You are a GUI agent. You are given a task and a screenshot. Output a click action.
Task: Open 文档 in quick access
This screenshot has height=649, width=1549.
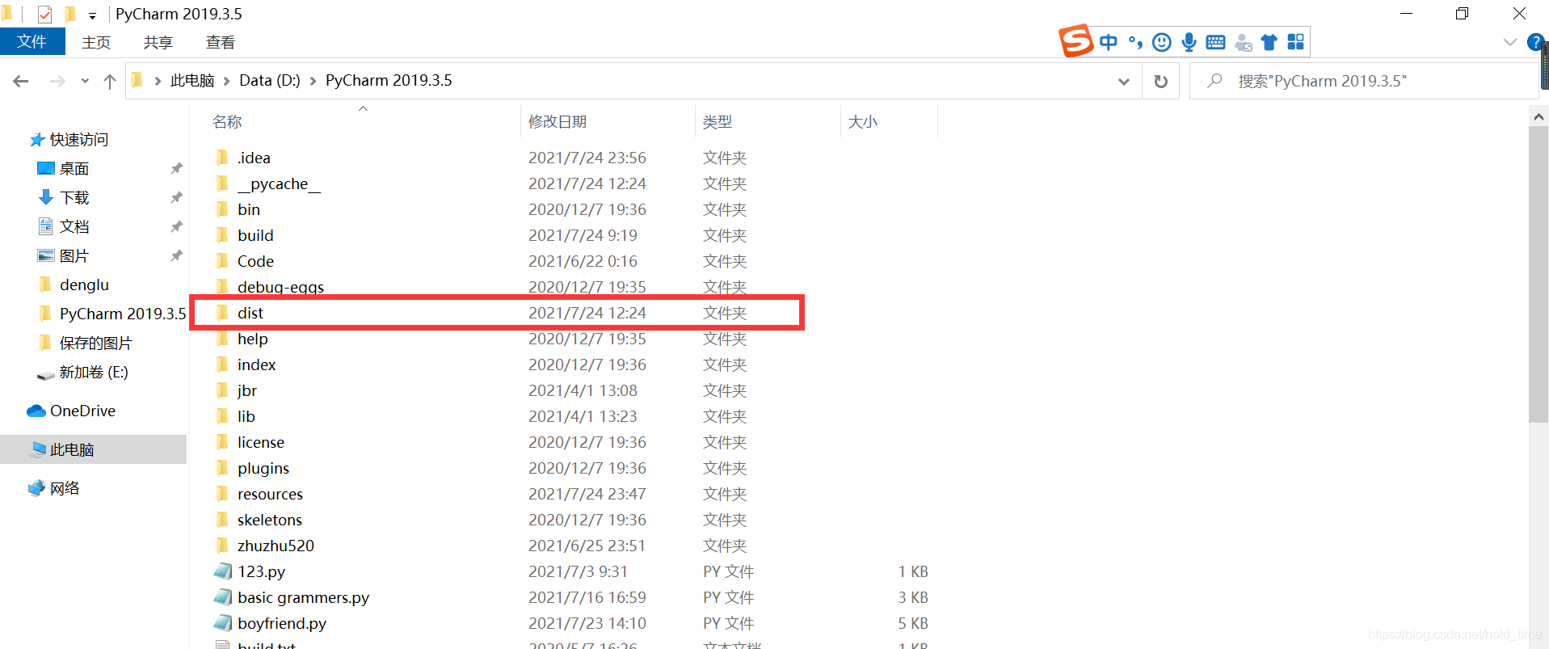74,227
